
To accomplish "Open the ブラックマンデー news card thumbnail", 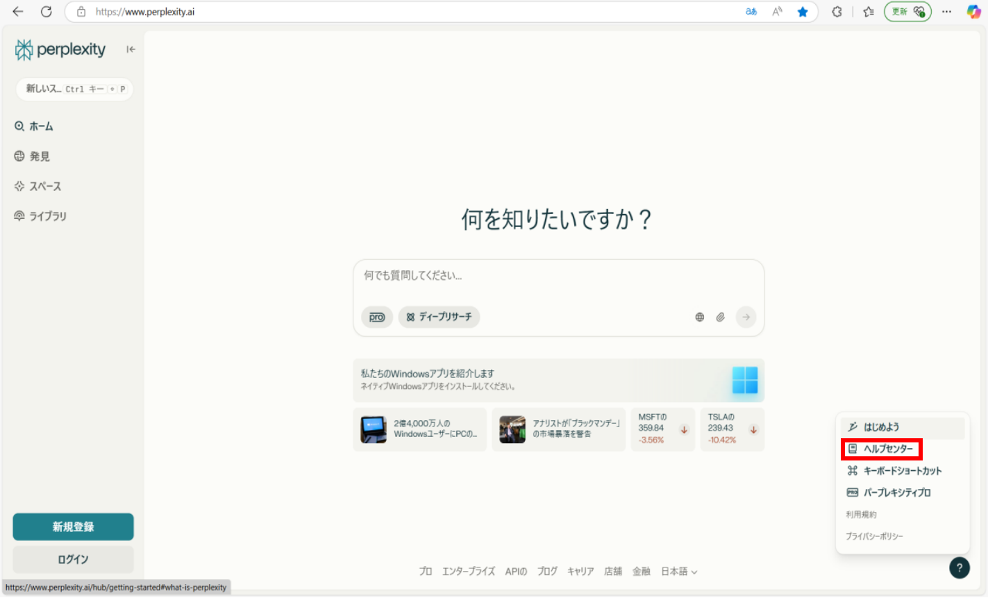I will (512, 430).
